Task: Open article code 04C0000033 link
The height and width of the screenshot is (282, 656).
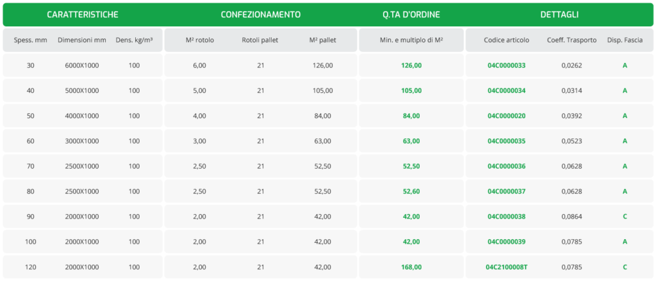Action: (506, 65)
